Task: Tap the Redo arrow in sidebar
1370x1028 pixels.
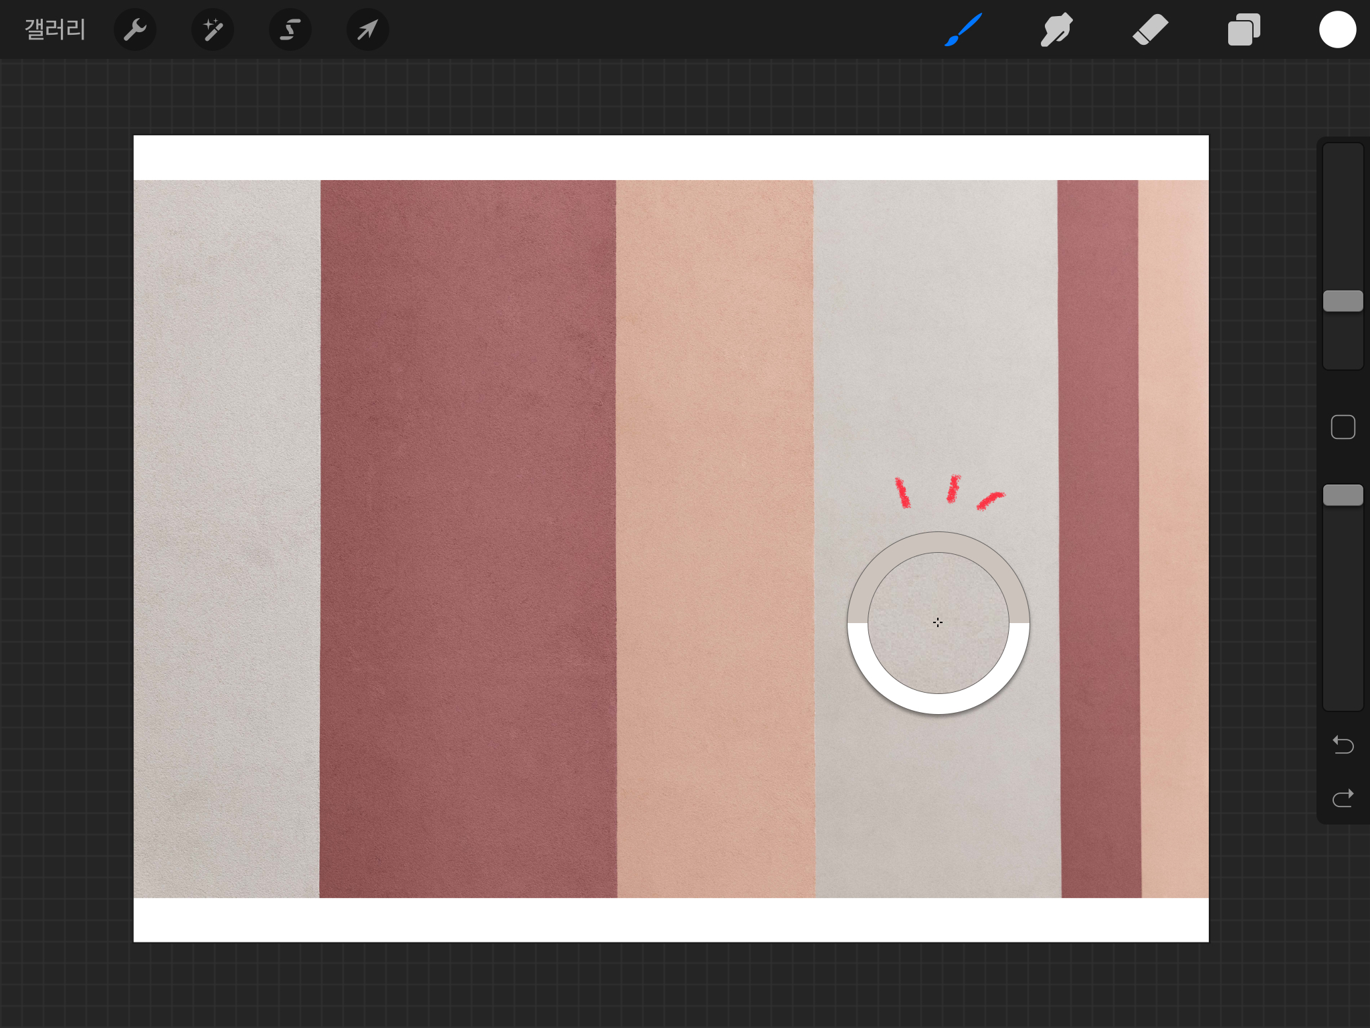Action: click(x=1343, y=798)
